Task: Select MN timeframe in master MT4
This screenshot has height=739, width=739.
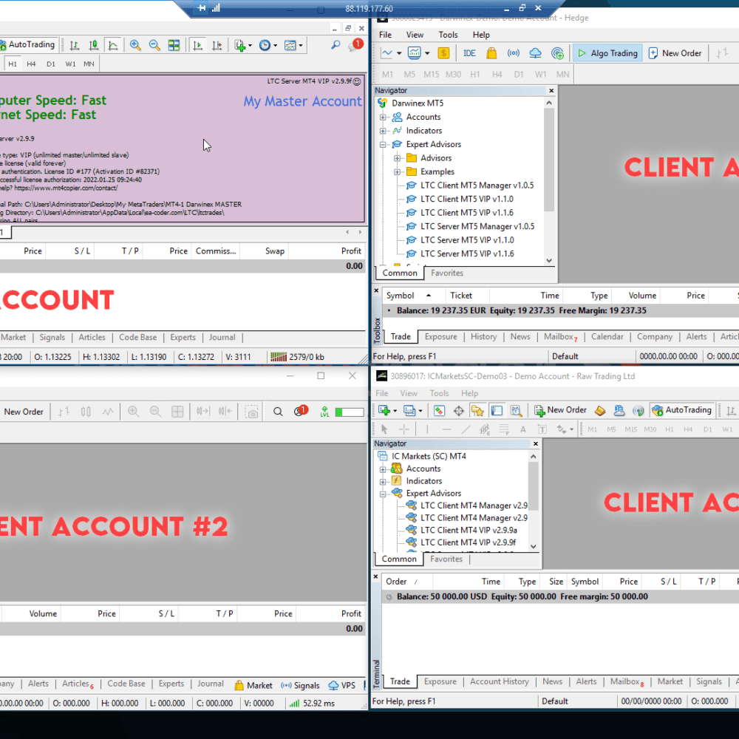Action: (x=89, y=64)
